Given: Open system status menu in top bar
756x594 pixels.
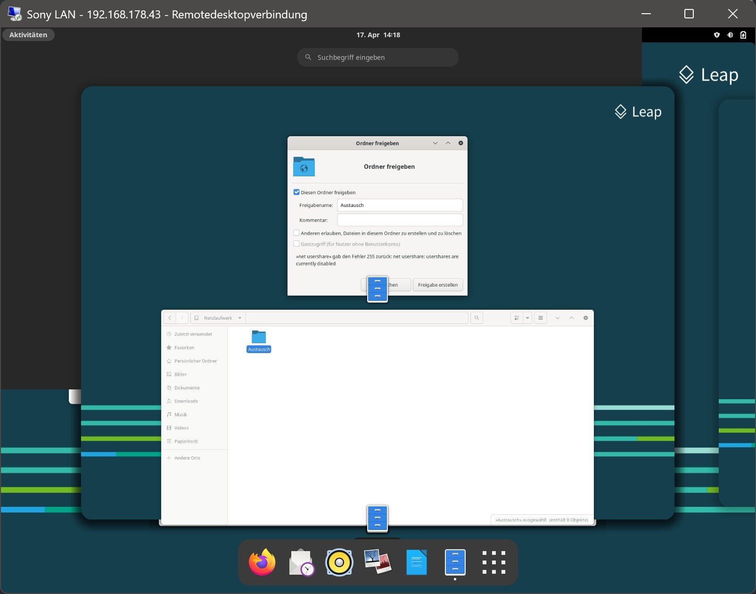Looking at the screenshot, I should tap(730, 35).
